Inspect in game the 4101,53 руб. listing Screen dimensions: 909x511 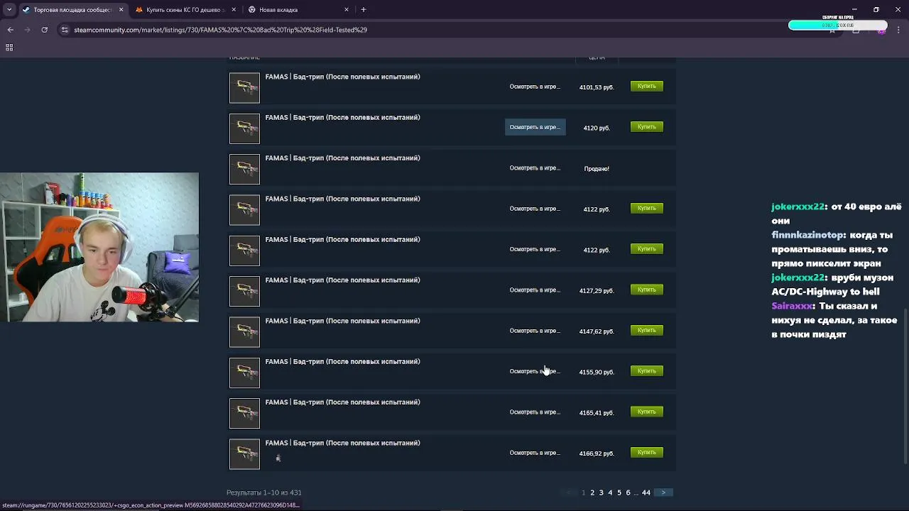535,87
